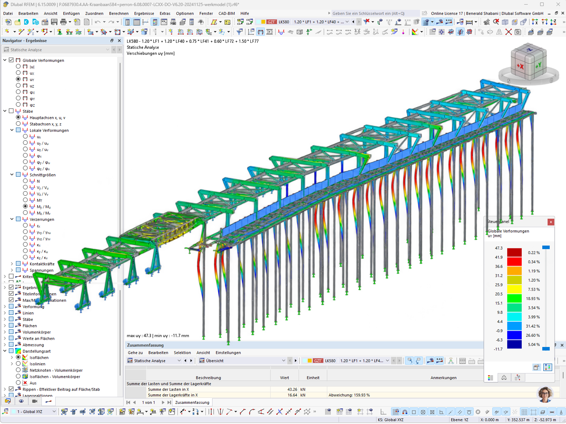The width and height of the screenshot is (566, 424).
Task: Click color scale tab in control panel
Action: coord(491,378)
